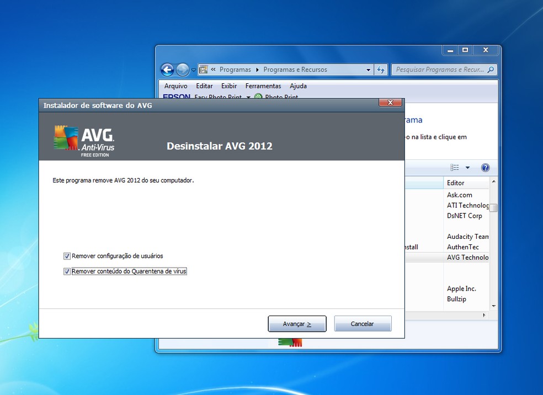Open the view options dropdown arrow
543x395 pixels.
[467, 168]
